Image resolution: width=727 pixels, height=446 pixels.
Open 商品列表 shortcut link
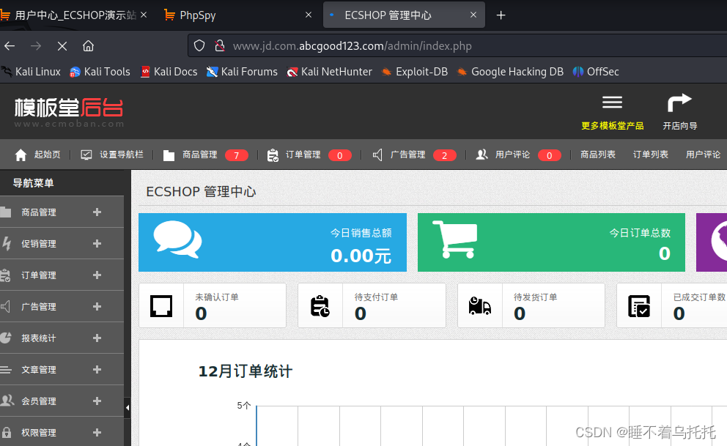597,155
